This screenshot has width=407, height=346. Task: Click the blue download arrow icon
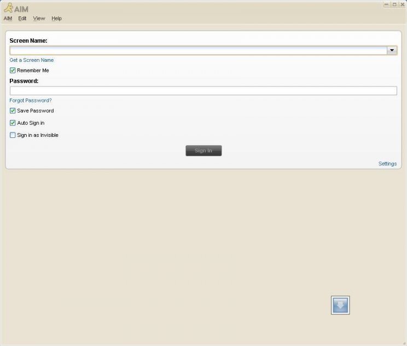pos(340,305)
